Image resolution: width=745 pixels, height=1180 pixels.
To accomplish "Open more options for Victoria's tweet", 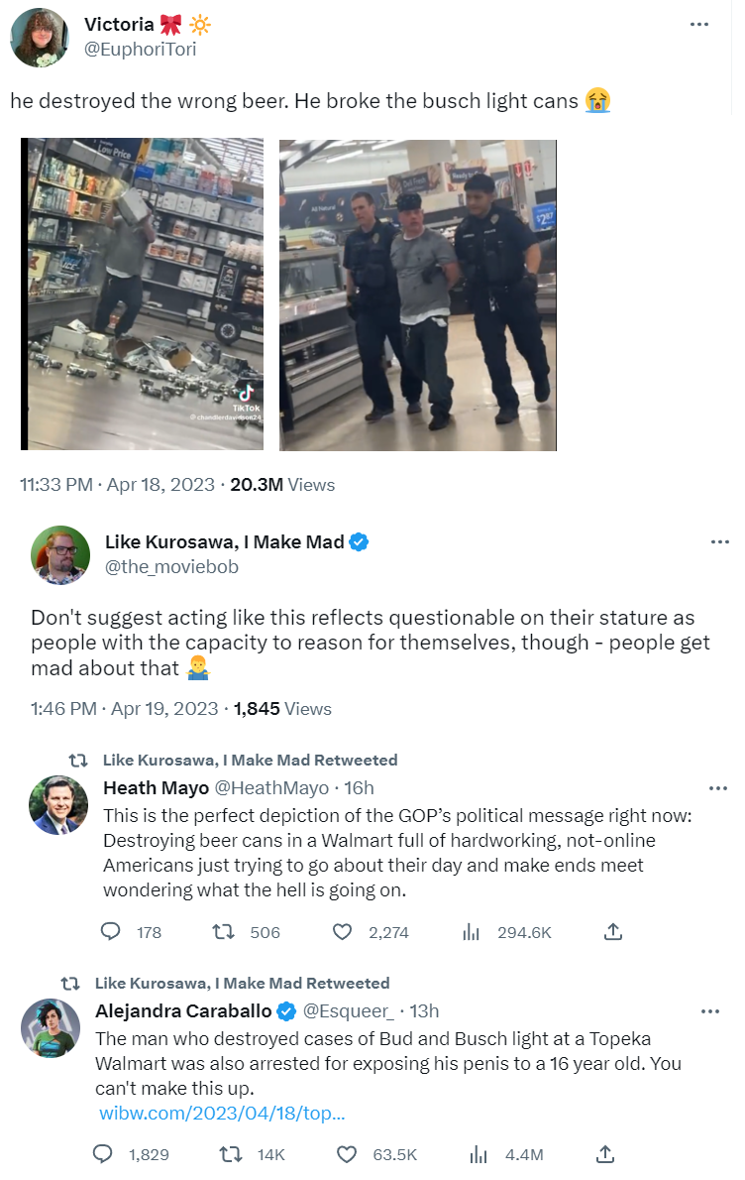I will (x=699, y=24).
